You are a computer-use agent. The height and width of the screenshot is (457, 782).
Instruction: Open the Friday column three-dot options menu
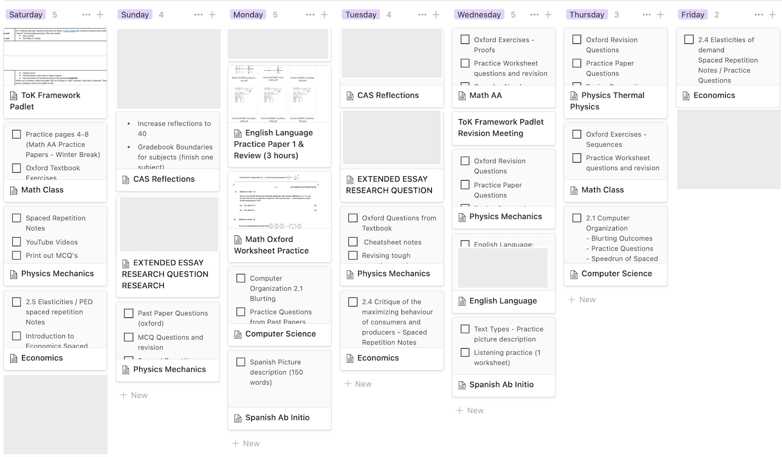tap(759, 15)
